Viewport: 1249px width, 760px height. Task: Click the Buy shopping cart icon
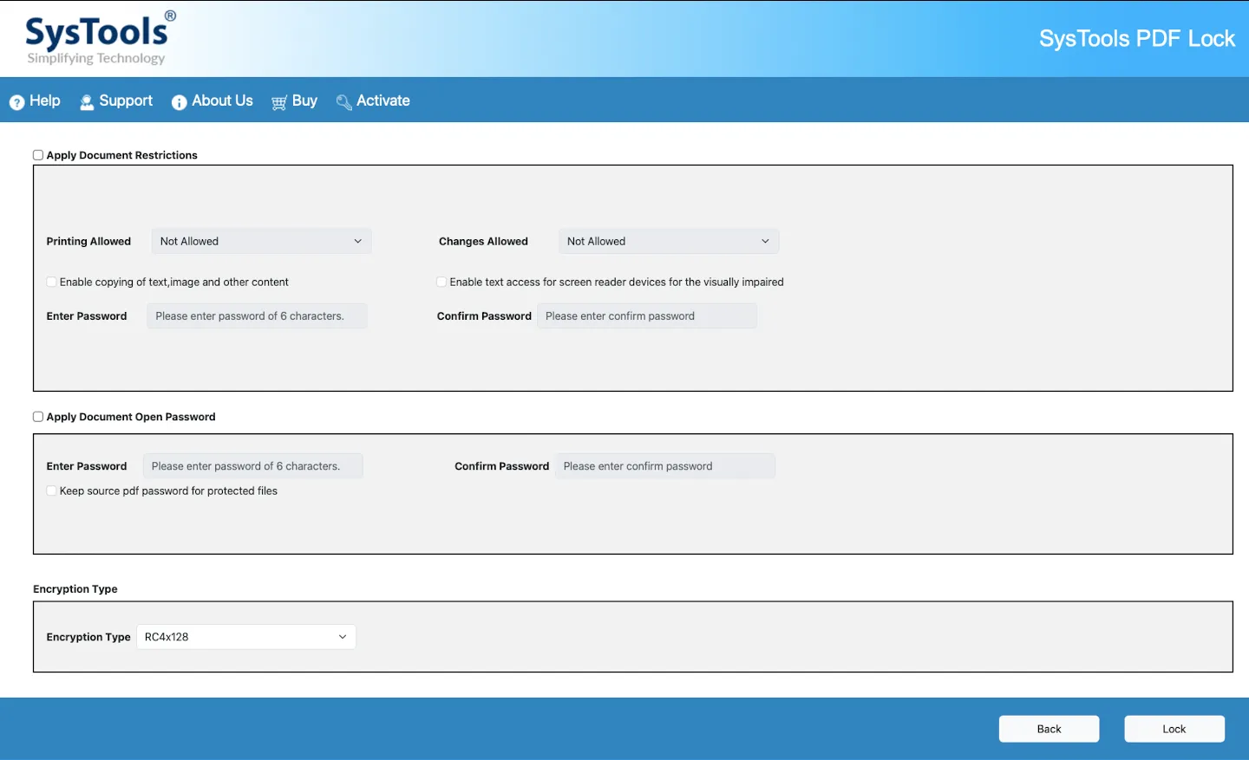coord(279,102)
